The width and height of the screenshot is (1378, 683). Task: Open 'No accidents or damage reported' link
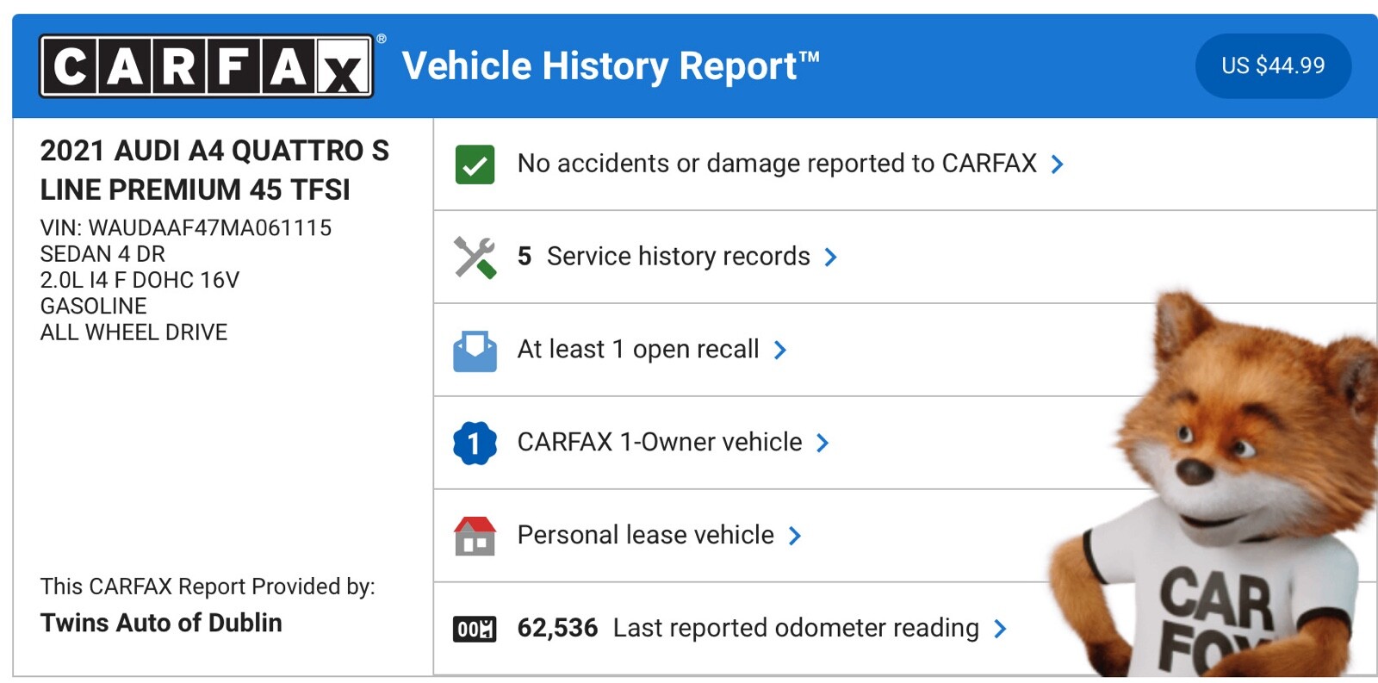(776, 164)
